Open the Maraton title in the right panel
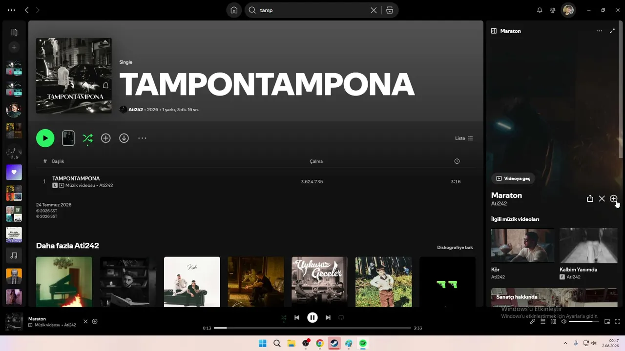The width and height of the screenshot is (625, 351). pos(506,195)
